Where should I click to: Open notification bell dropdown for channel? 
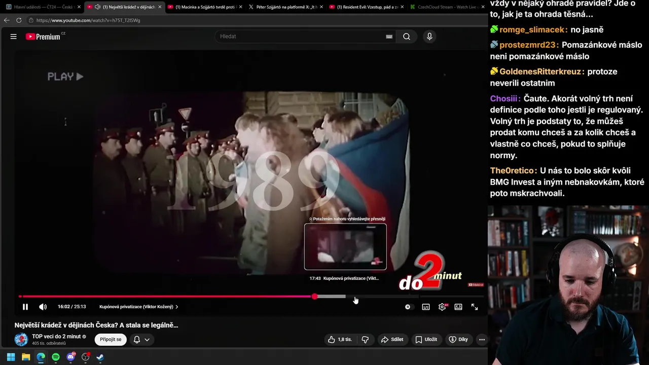click(141, 340)
